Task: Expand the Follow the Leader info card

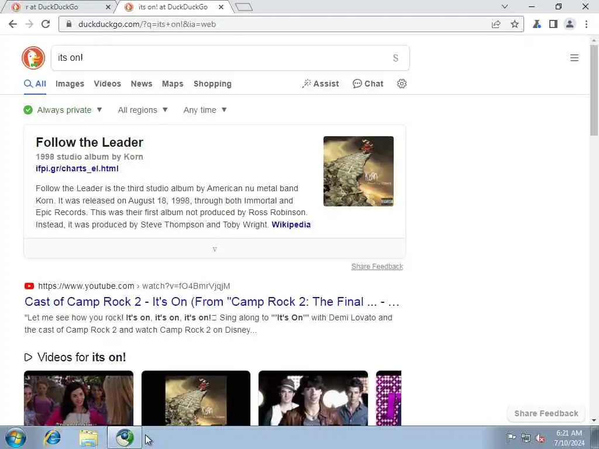Action: (215, 249)
